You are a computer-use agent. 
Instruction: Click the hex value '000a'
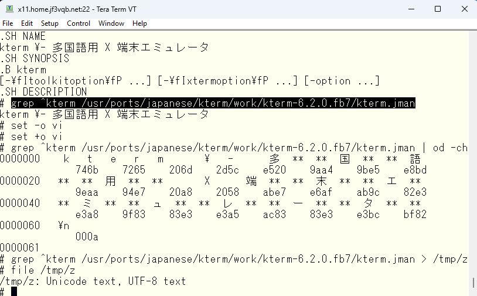87,236
